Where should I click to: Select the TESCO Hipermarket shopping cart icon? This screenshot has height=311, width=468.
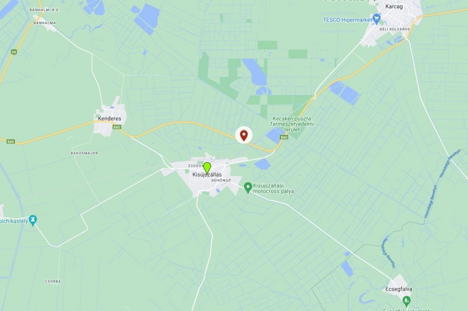tap(376, 20)
